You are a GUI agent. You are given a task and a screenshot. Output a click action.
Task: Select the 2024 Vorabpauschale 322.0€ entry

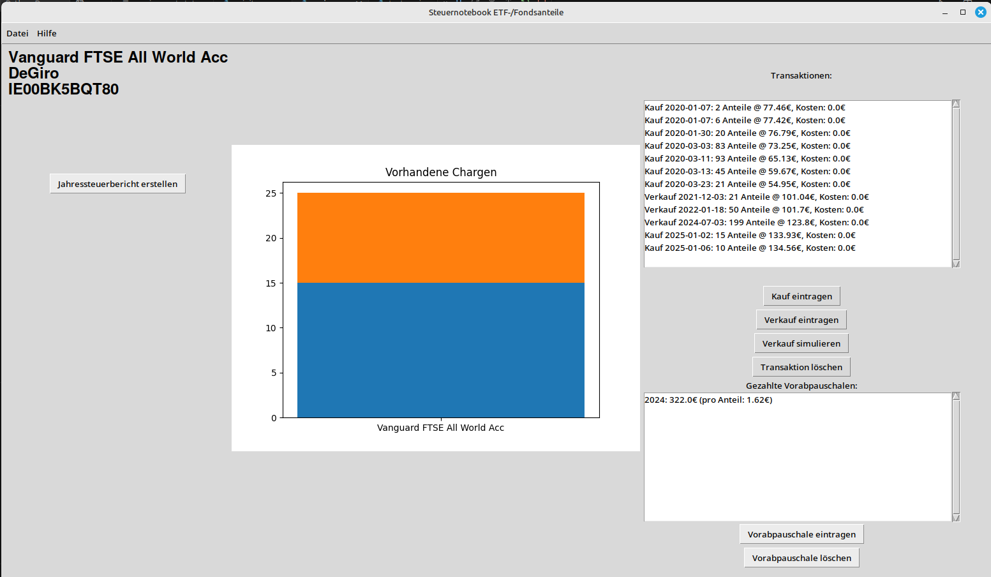tap(708, 400)
